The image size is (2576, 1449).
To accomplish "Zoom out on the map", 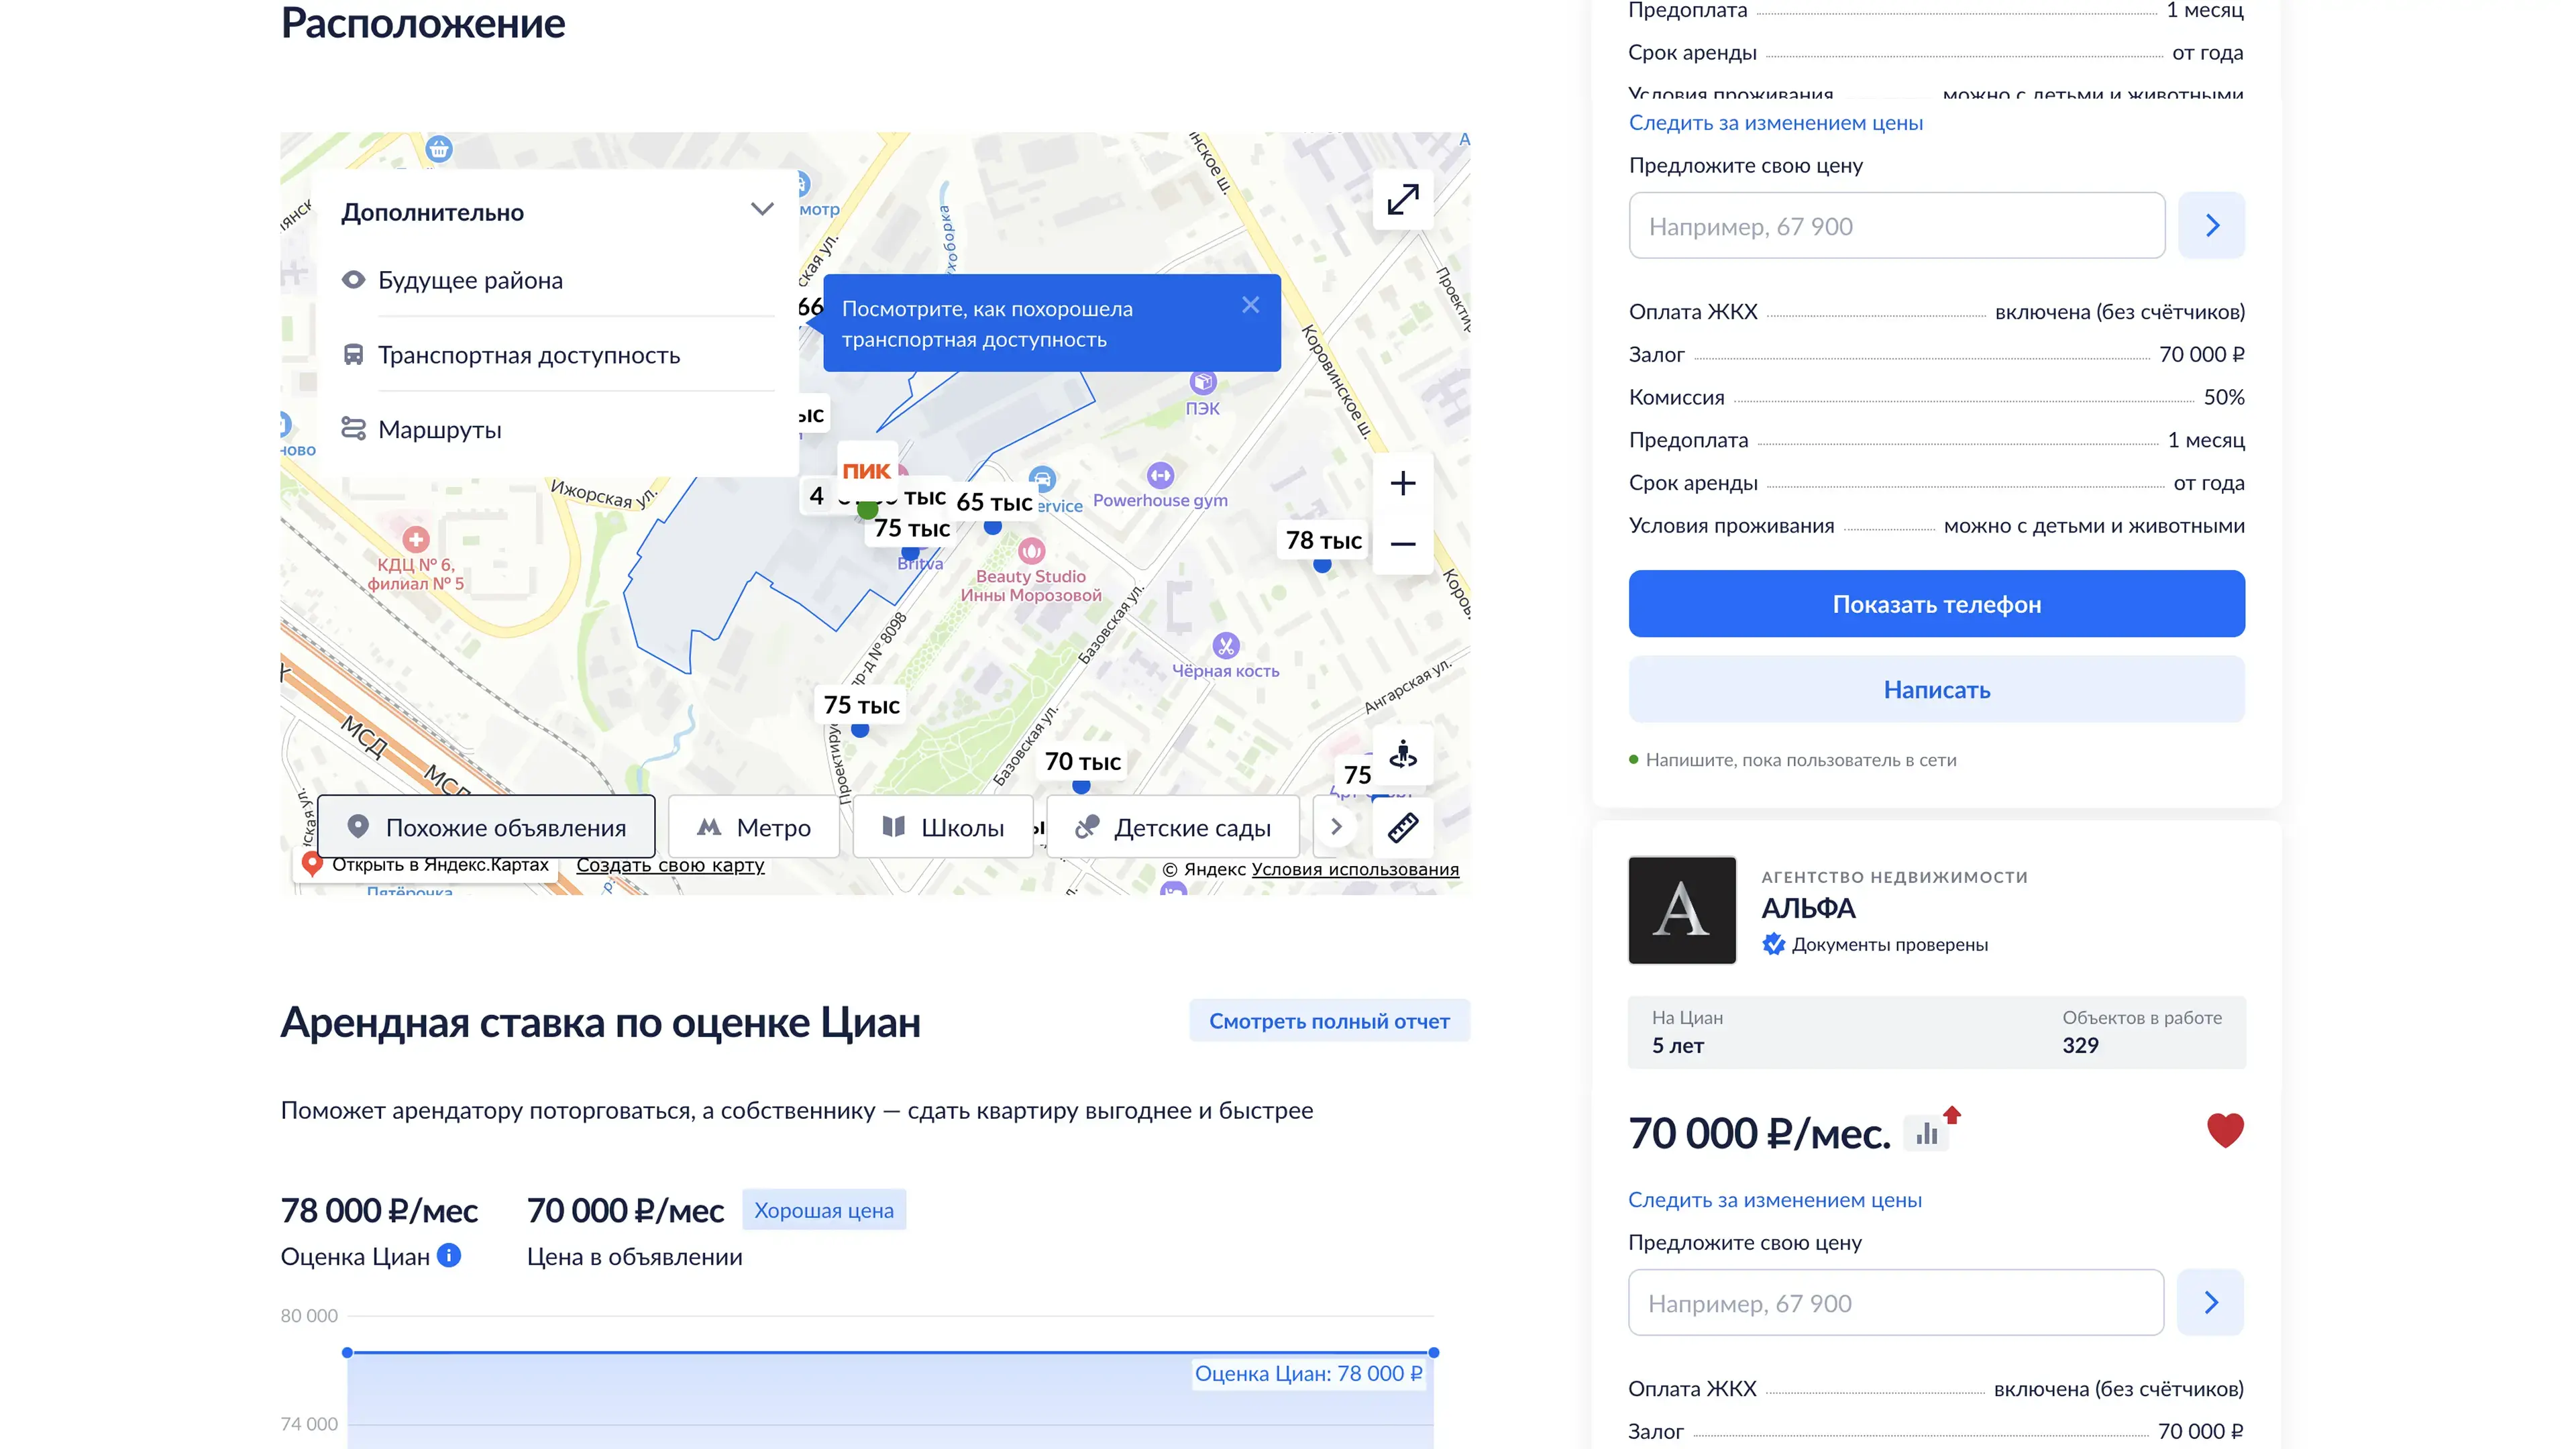I will tap(1402, 544).
